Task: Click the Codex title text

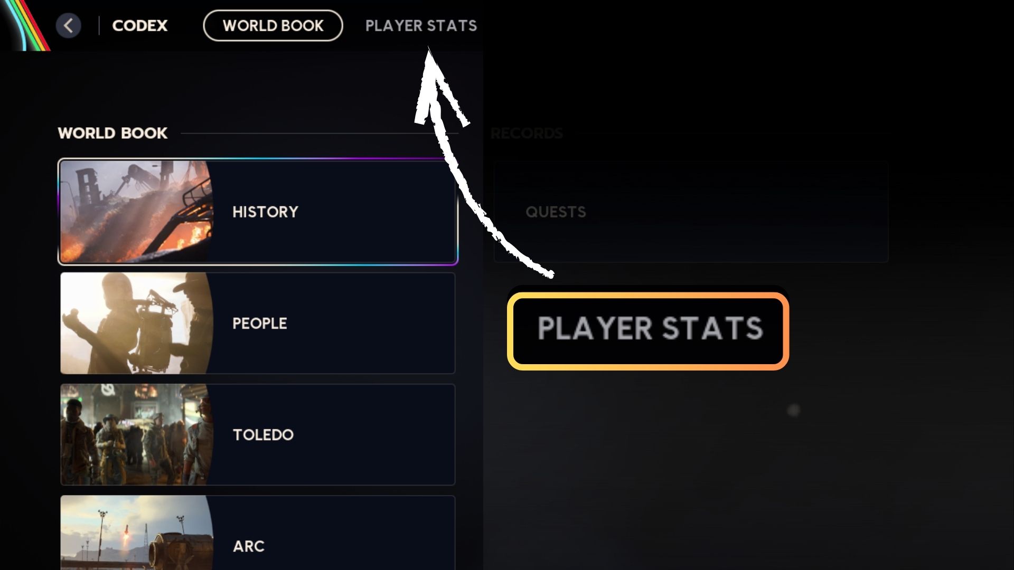Action: click(x=139, y=25)
